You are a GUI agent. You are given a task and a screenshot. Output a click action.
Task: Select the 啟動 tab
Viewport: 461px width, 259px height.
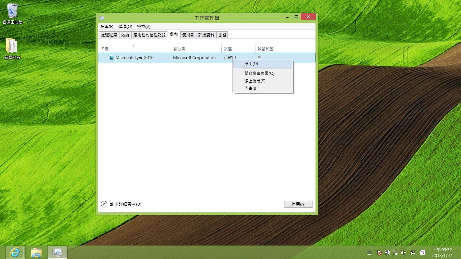(x=174, y=34)
